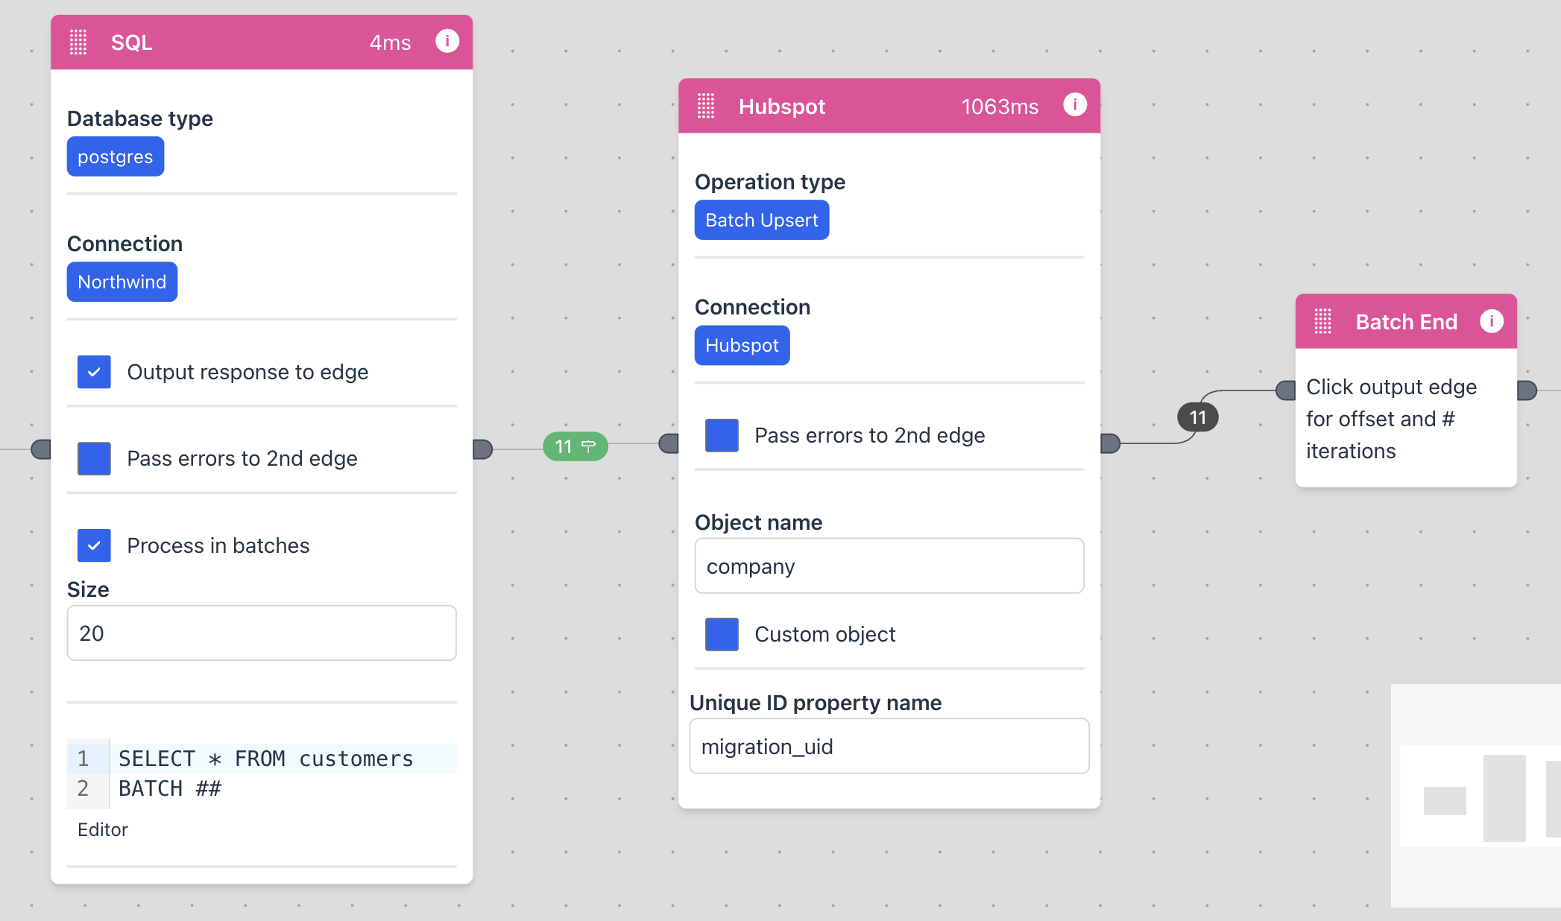Click the info button on Batch End node
1561x921 pixels.
pyautogui.click(x=1493, y=321)
